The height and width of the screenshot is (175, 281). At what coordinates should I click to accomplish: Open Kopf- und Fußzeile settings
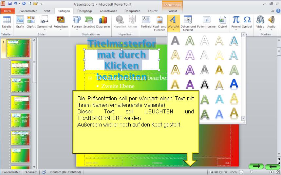click(160, 23)
